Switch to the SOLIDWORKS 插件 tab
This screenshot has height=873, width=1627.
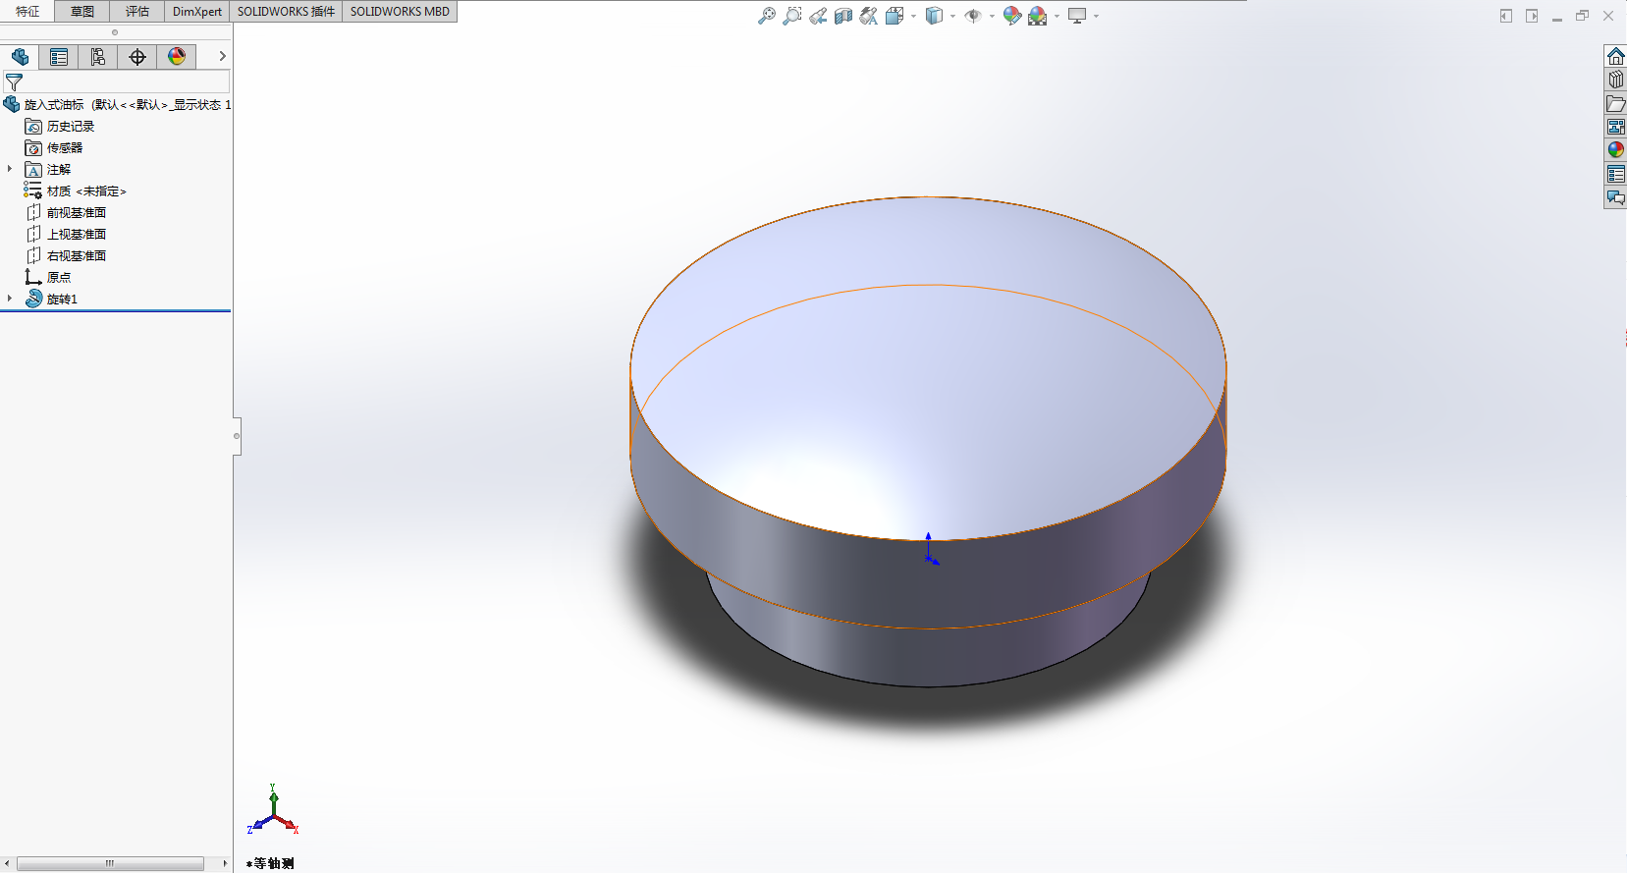(x=286, y=12)
